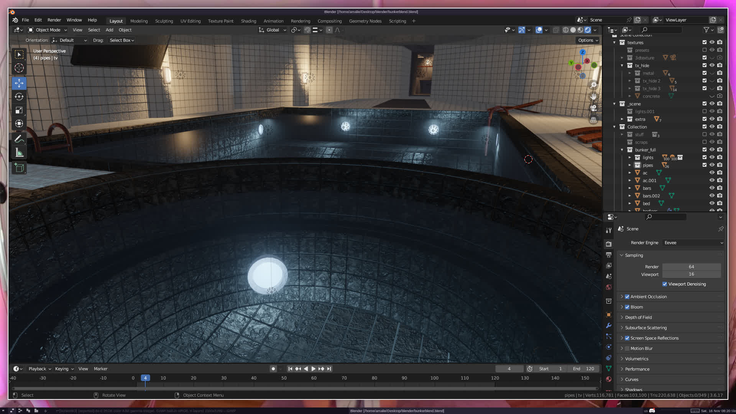Select the Measure tool
The height and width of the screenshot is (414, 736).
[19, 153]
